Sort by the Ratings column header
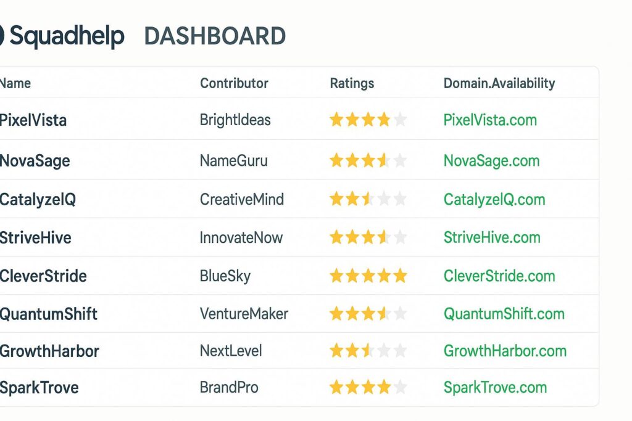Screen dimensions: 632x421 click(352, 83)
